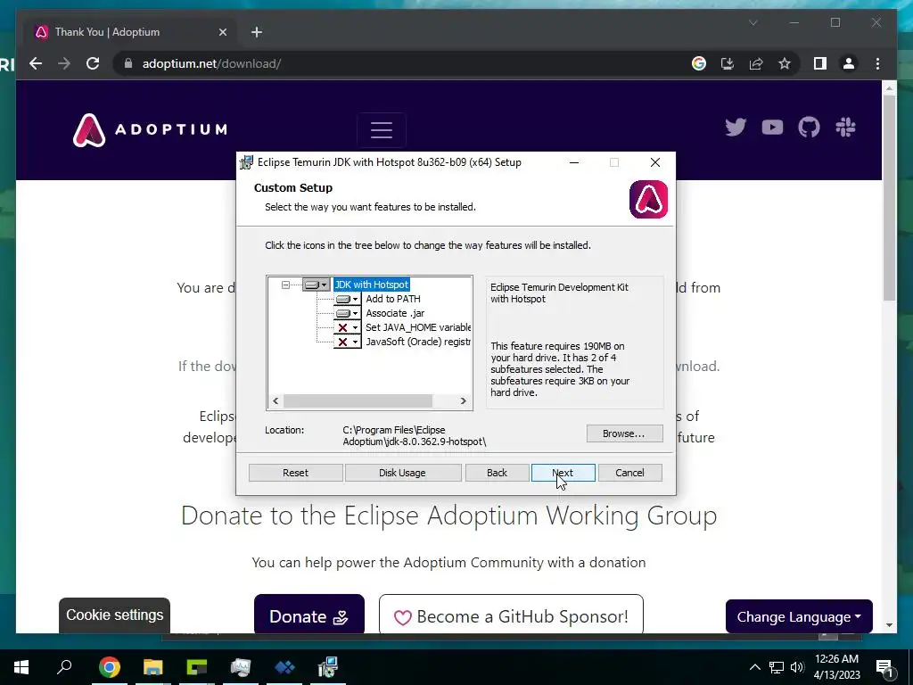This screenshot has width=913, height=685.
Task: Open the GitHub icon on Adoptium page
Action: pyautogui.click(x=809, y=127)
